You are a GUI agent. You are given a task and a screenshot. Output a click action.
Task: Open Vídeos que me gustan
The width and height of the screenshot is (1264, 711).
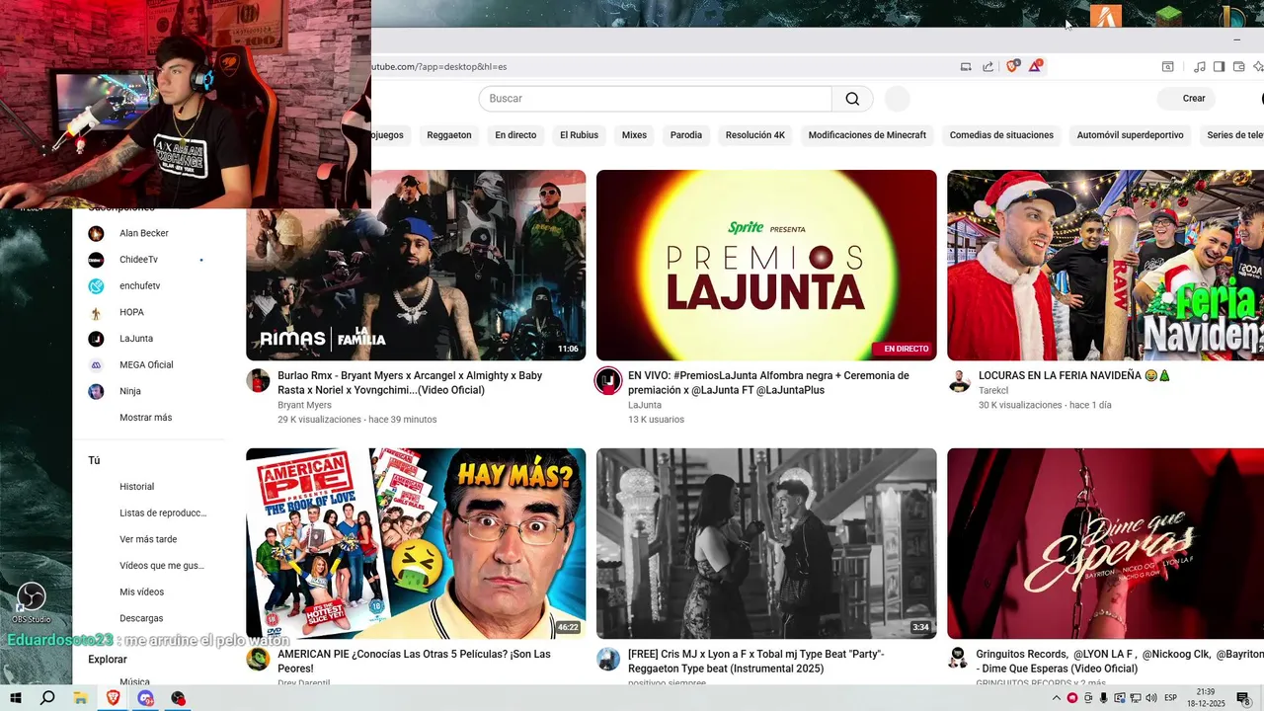[x=162, y=566]
